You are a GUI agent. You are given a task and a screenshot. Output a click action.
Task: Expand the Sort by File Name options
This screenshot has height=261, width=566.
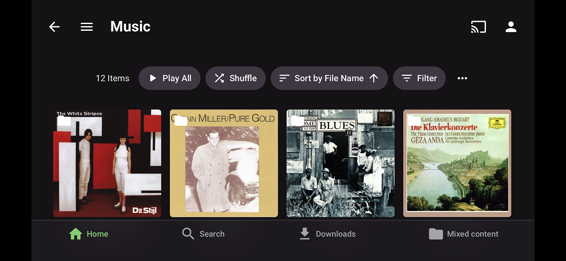click(322, 78)
